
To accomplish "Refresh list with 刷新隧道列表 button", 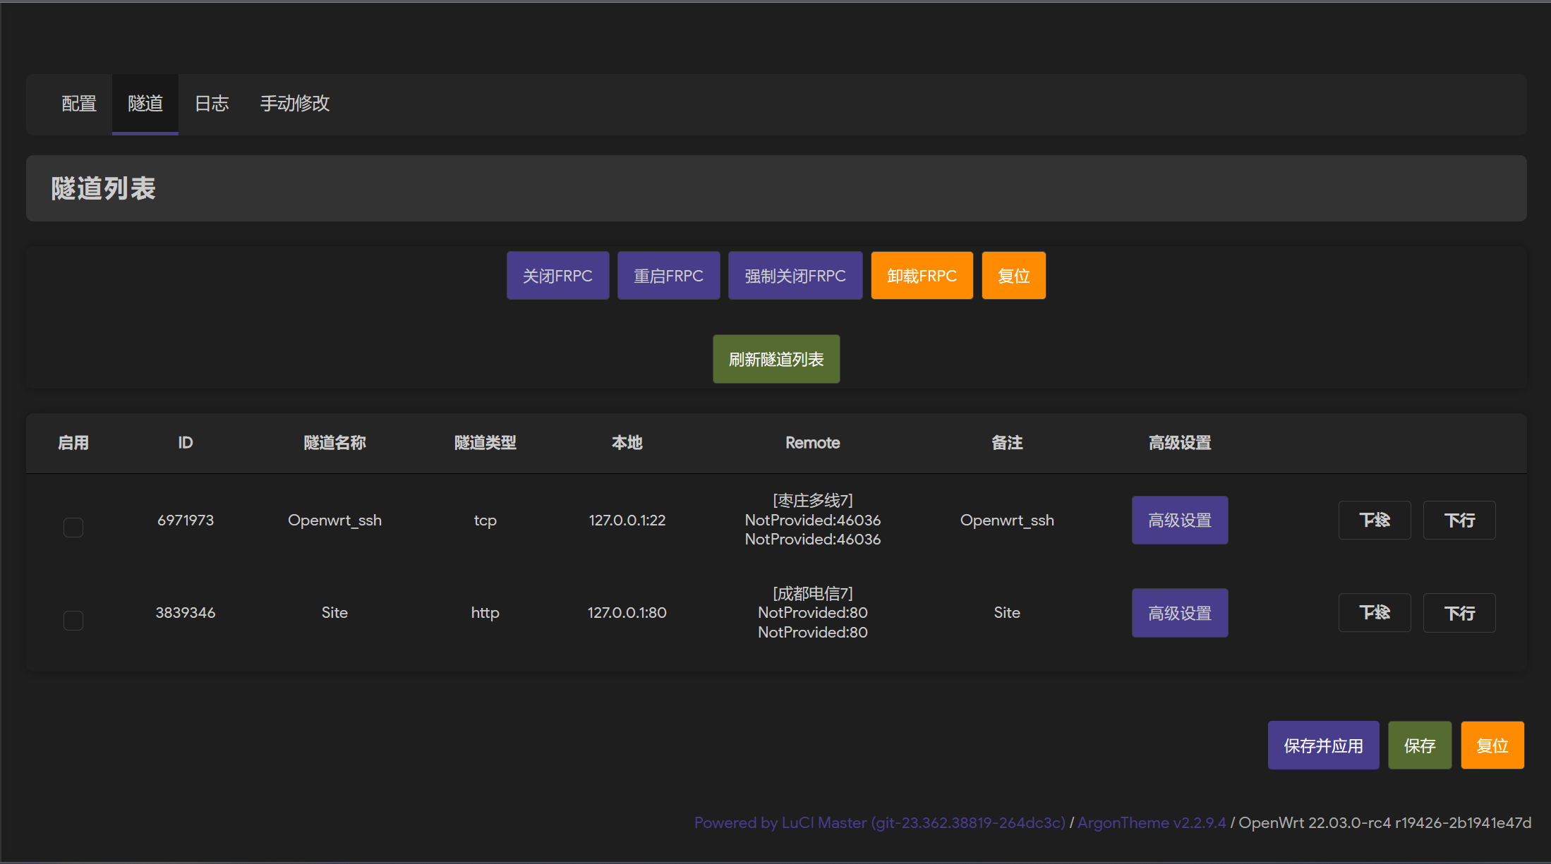I will [x=776, y=359].
